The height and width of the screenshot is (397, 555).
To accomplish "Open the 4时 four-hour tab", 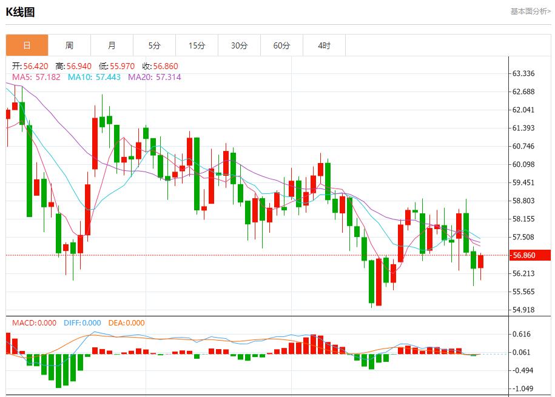I will pyautogui.click(x=324, y=45).
